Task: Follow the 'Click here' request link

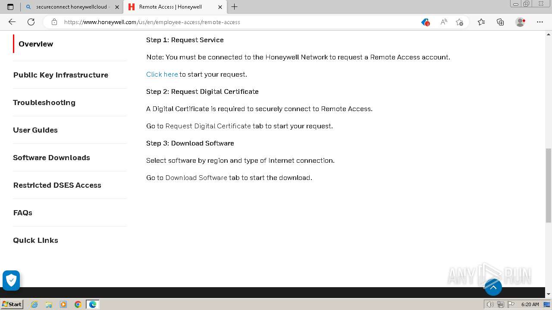Action: [162, 74]
